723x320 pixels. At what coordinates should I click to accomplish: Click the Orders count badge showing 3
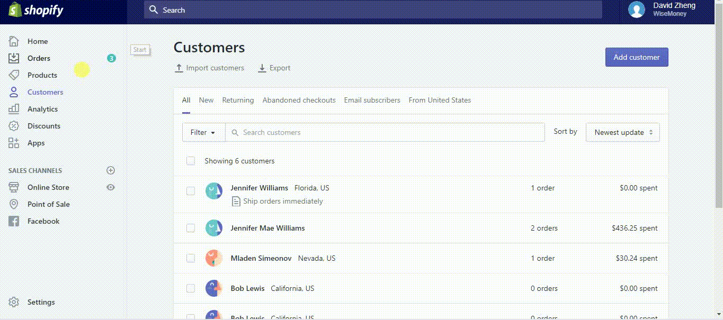[111, 58]
